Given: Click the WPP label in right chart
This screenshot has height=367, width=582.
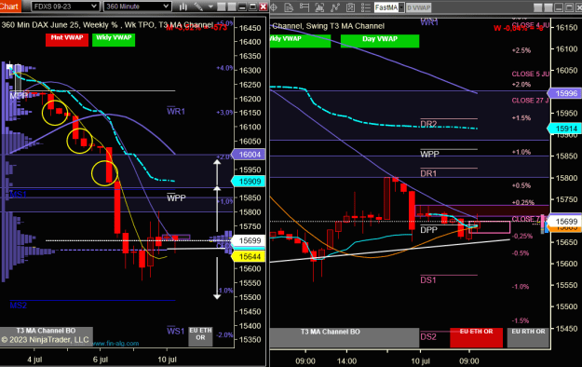Looking at the screenshot, I should point(429,154).
